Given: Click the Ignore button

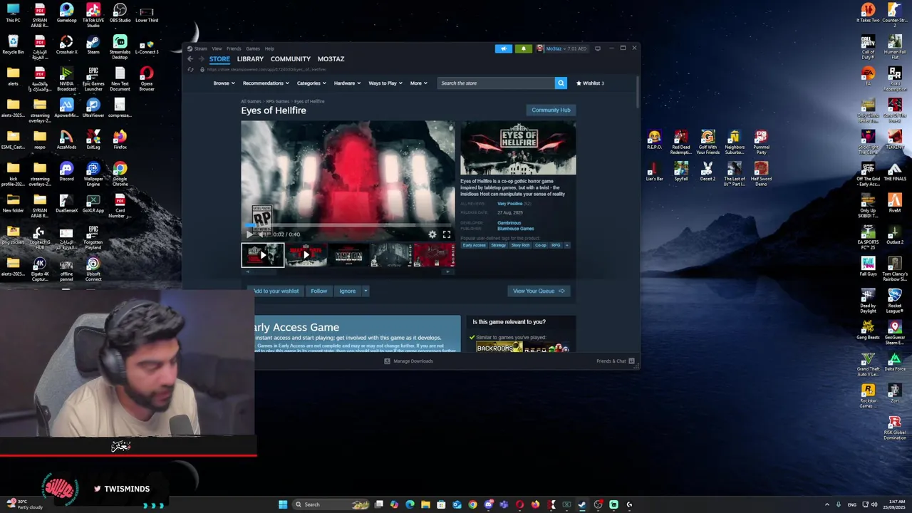Looking at the screenshot, I should pyautogui.click(x=347, y=291).
